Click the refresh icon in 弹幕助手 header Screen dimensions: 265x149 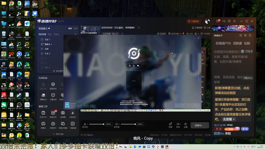pyautogui.click(x=250, y=35)
